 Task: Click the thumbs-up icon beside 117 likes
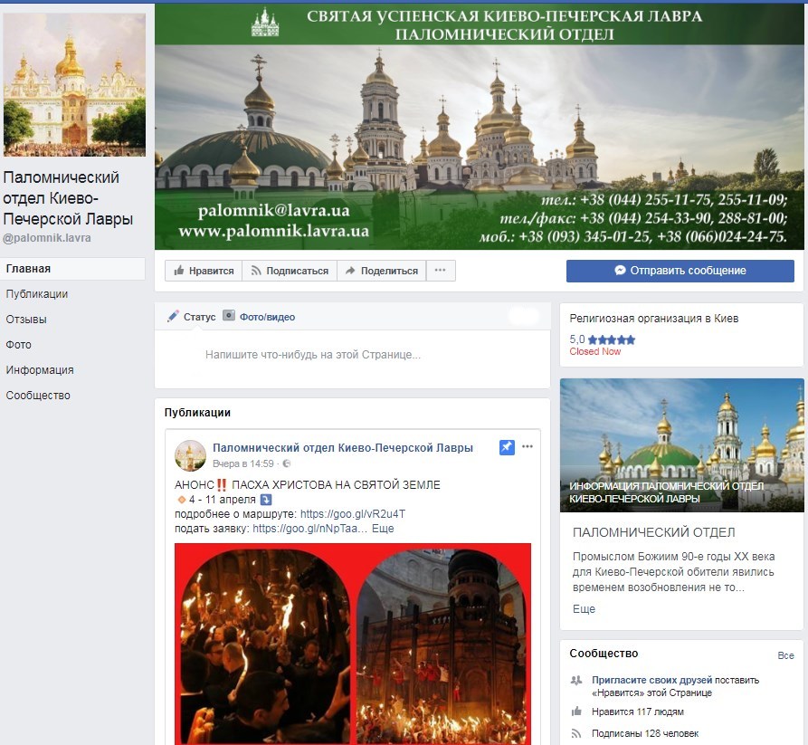coord(576,712)
